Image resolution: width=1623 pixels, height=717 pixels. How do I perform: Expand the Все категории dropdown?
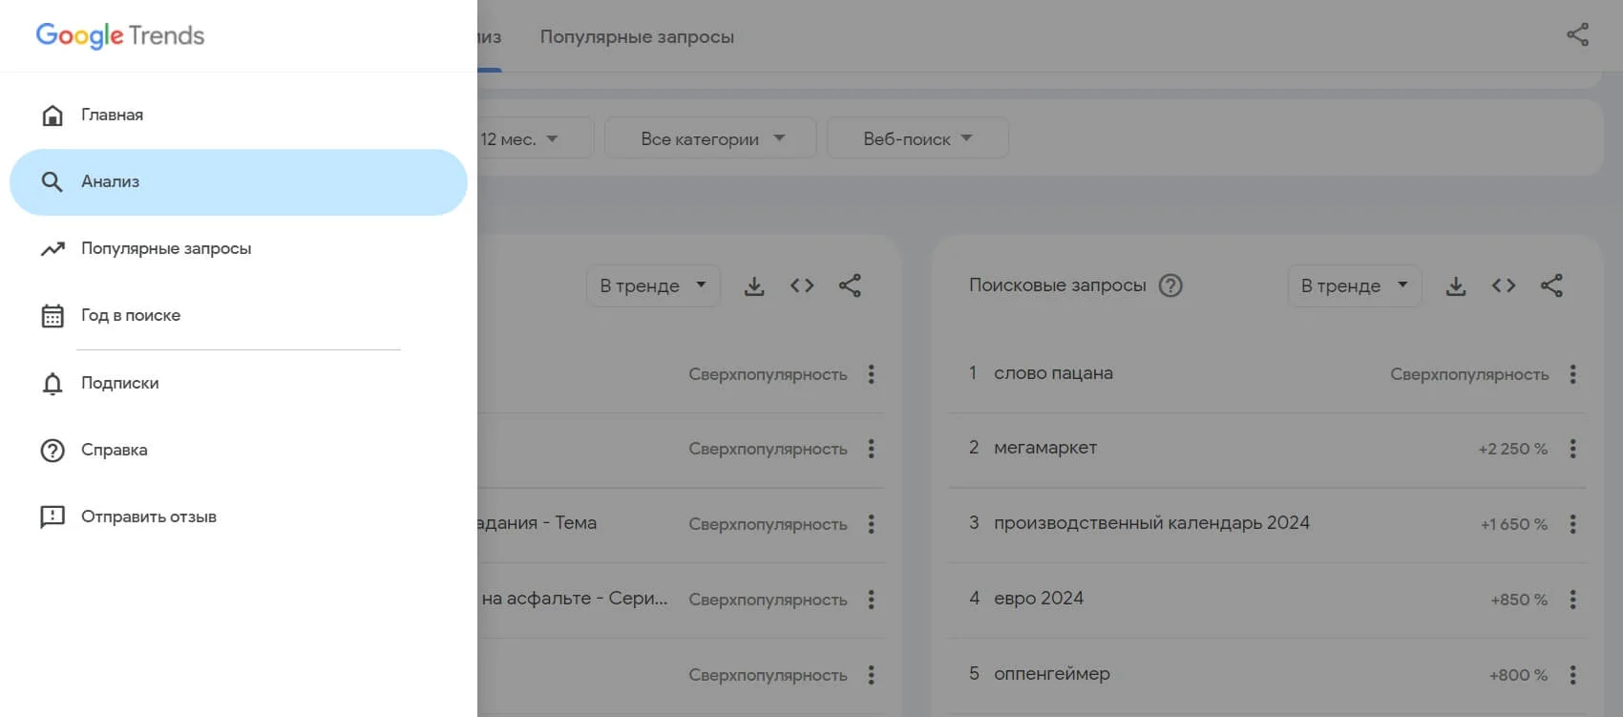(711, 138)
